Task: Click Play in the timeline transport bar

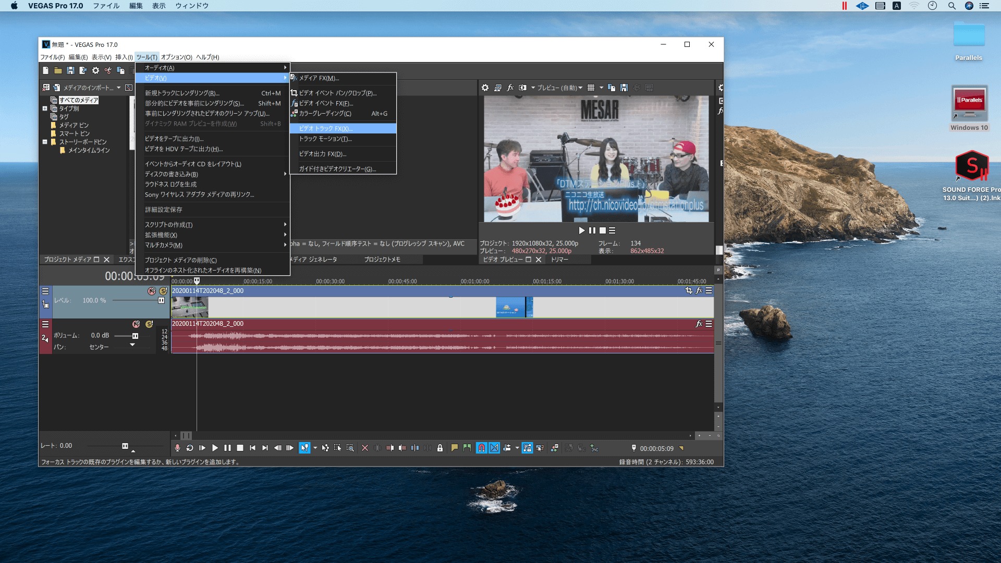Action: [215, 448]
